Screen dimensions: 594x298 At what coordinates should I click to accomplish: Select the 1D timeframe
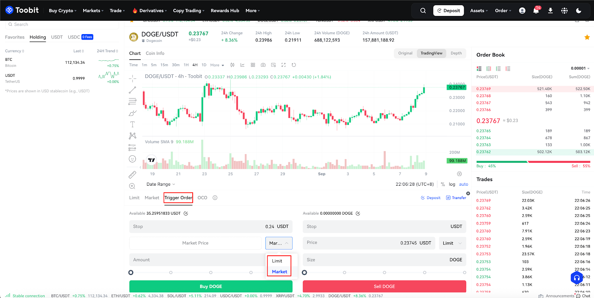[x=204, y=65]
